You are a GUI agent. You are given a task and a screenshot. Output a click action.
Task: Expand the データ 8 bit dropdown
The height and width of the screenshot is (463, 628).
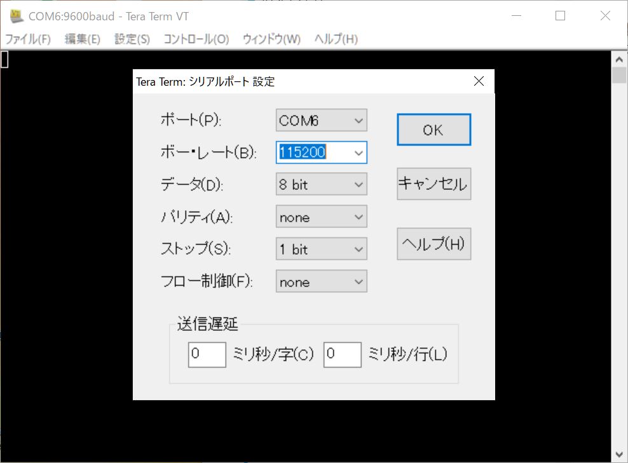tap(321, 184)
